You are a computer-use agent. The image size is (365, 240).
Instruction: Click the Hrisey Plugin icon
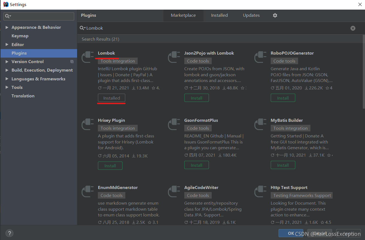click(x=88, y=124)
